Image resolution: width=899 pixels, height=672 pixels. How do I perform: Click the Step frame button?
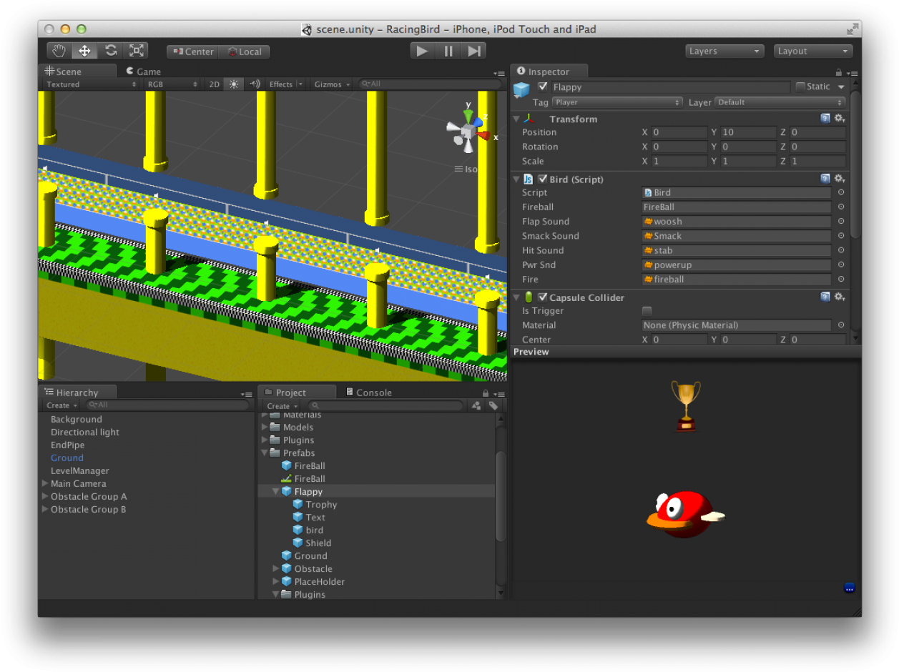[x=473, y=51]
